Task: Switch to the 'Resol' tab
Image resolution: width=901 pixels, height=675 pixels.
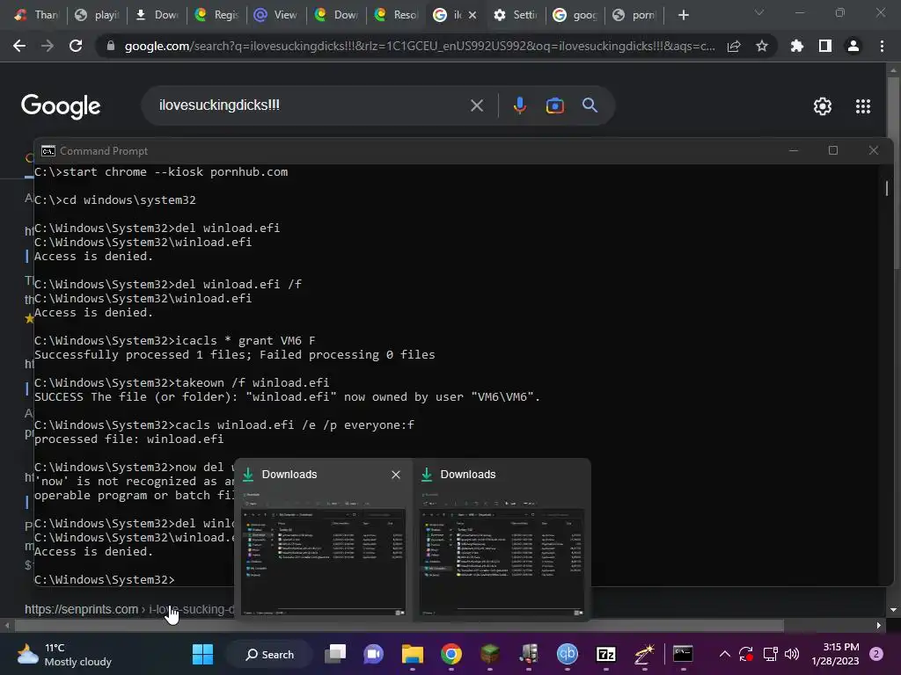Action: pos(397,15)
